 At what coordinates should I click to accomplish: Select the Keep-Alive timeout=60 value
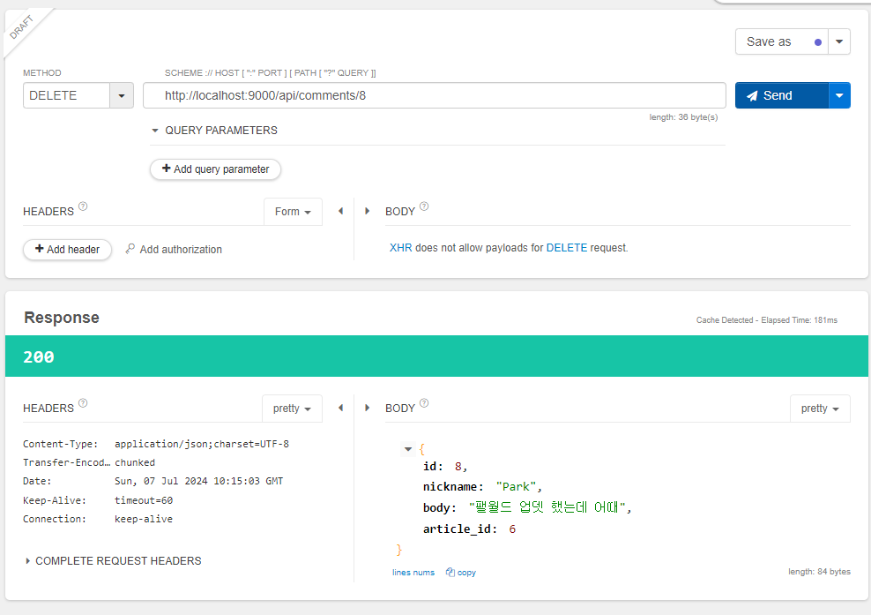click(144, 500)
